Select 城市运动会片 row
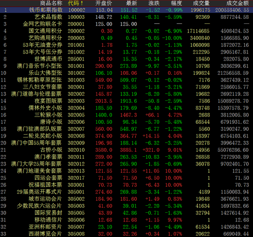The height and width of the screenshot is (237, 253). click(x=126, y=199)
